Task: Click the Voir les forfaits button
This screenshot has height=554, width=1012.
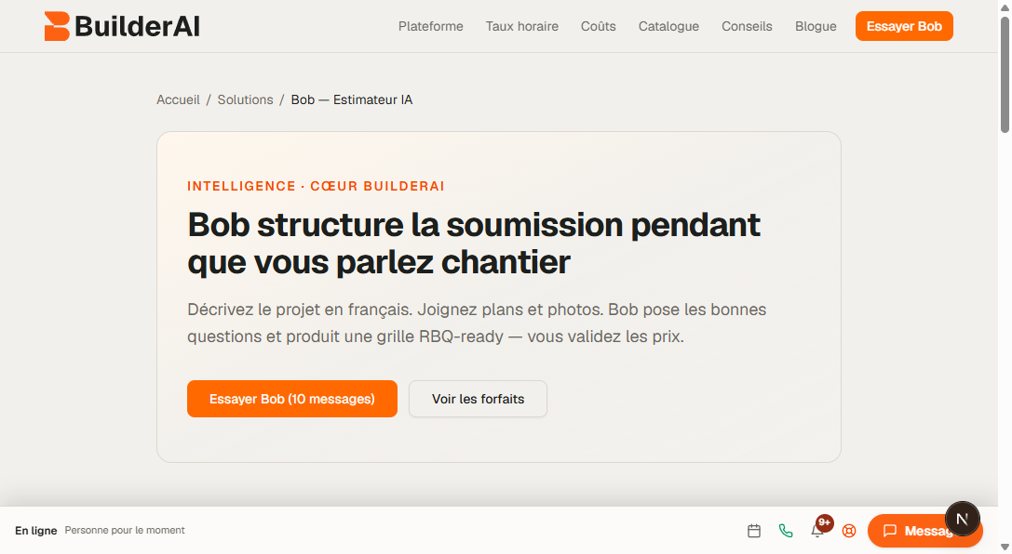Action: pyautogui.click(x=478, y=399)
